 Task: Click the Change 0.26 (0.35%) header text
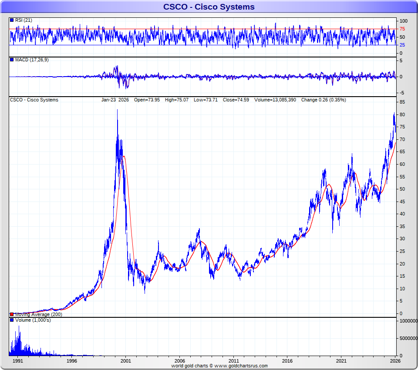point(324,100)
